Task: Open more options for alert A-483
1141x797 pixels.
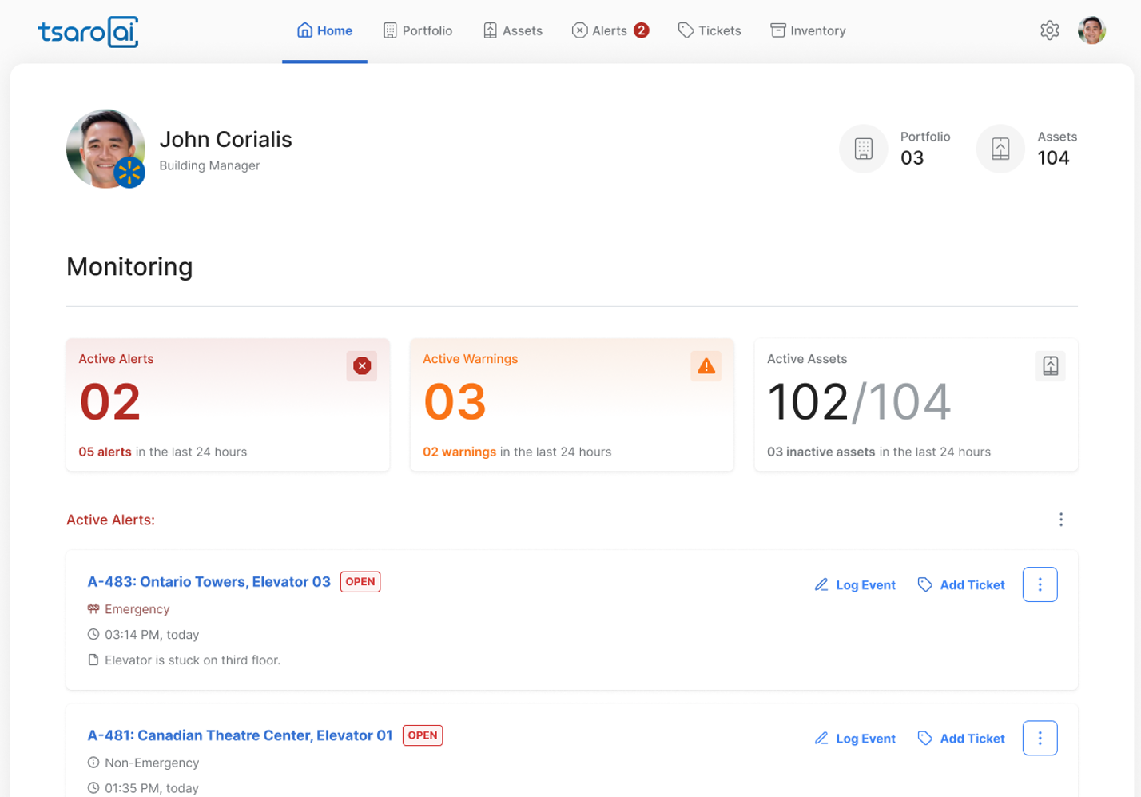Action: [1040, 584]
